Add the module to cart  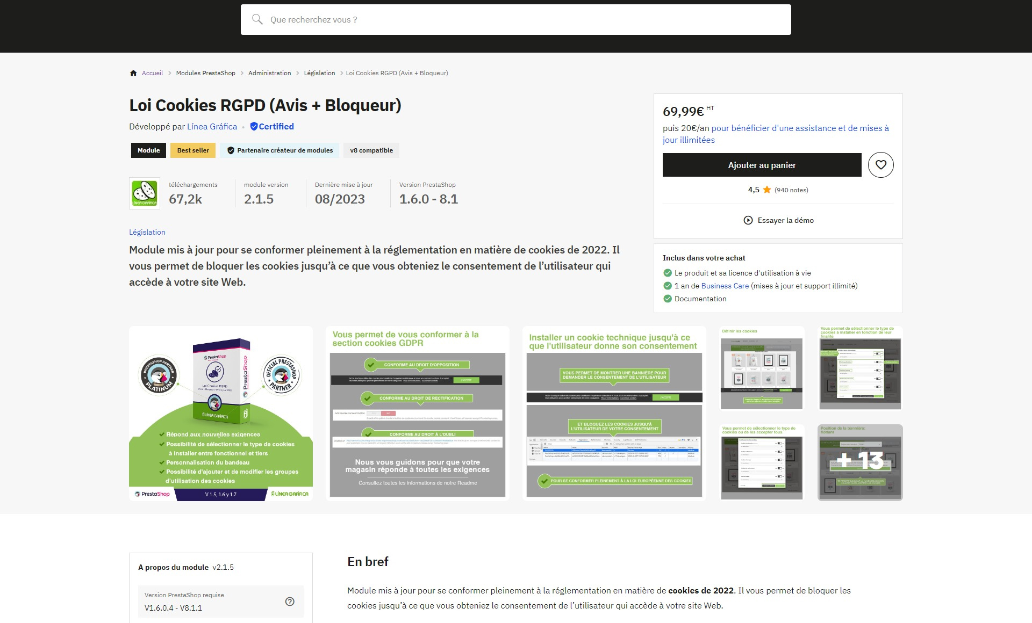click(x=762, y=165)
